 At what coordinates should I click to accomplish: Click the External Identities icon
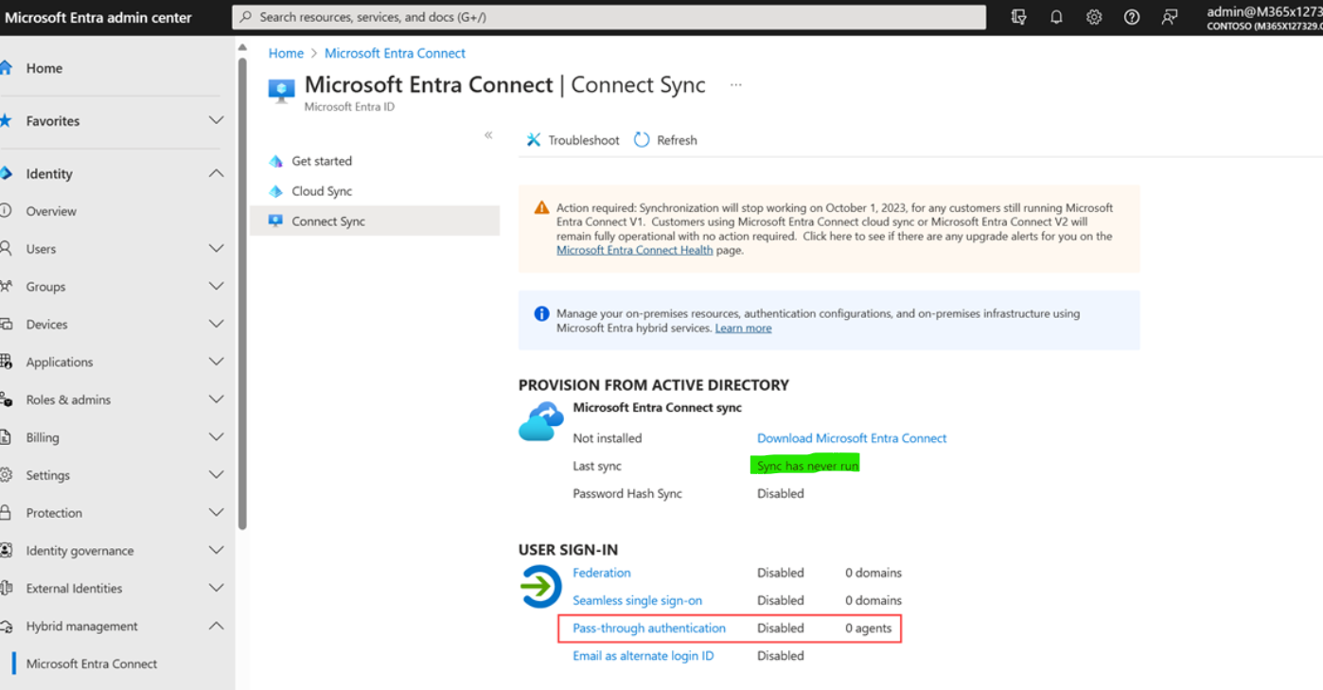(x=6, y=589)
